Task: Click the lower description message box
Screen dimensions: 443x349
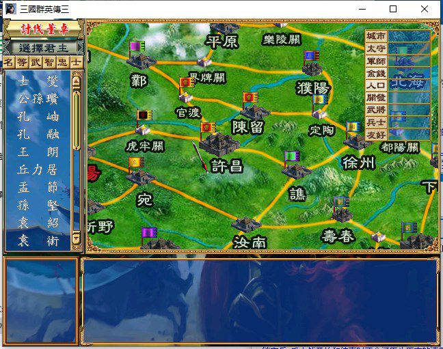Action: pyautogui.click(x=260, y=301)
